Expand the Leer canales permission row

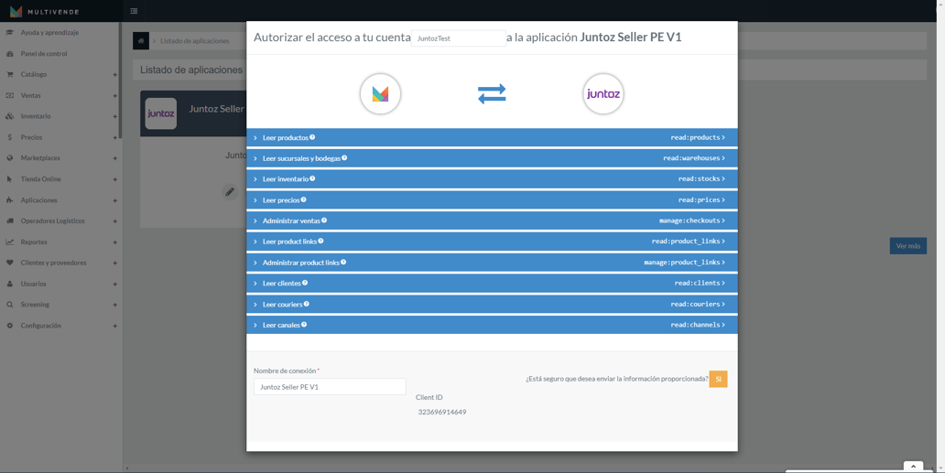(492, 325)
